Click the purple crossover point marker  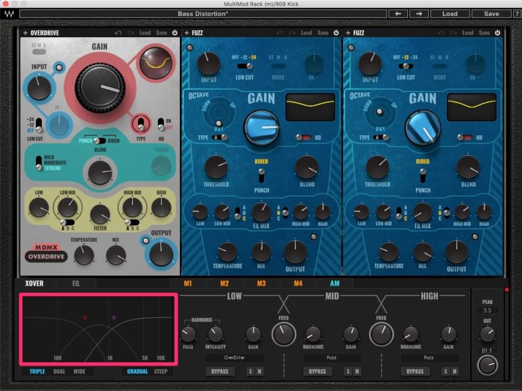click(x=114, y=317)
